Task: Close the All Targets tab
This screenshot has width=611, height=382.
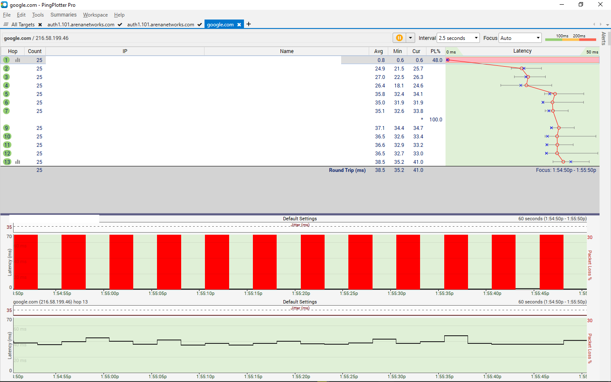Action: pyautogui.click(x=40, y=25)
